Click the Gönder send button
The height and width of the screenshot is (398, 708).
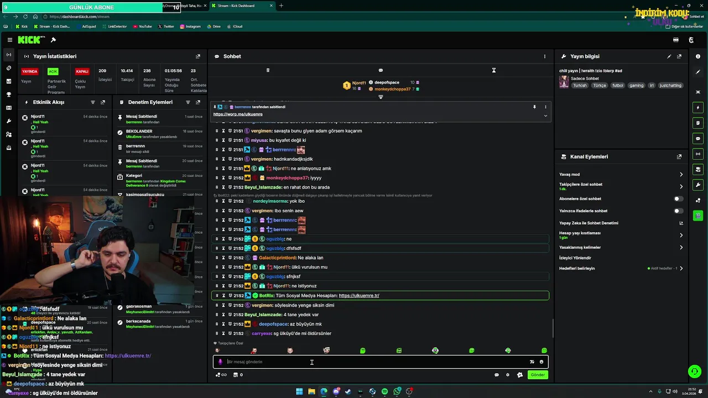tap(538, 375)
